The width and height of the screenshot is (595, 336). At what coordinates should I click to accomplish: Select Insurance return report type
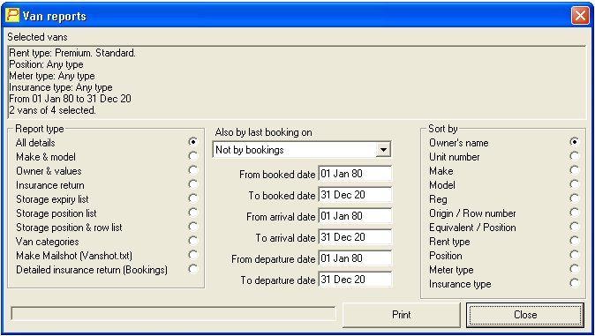click(193, 184)
